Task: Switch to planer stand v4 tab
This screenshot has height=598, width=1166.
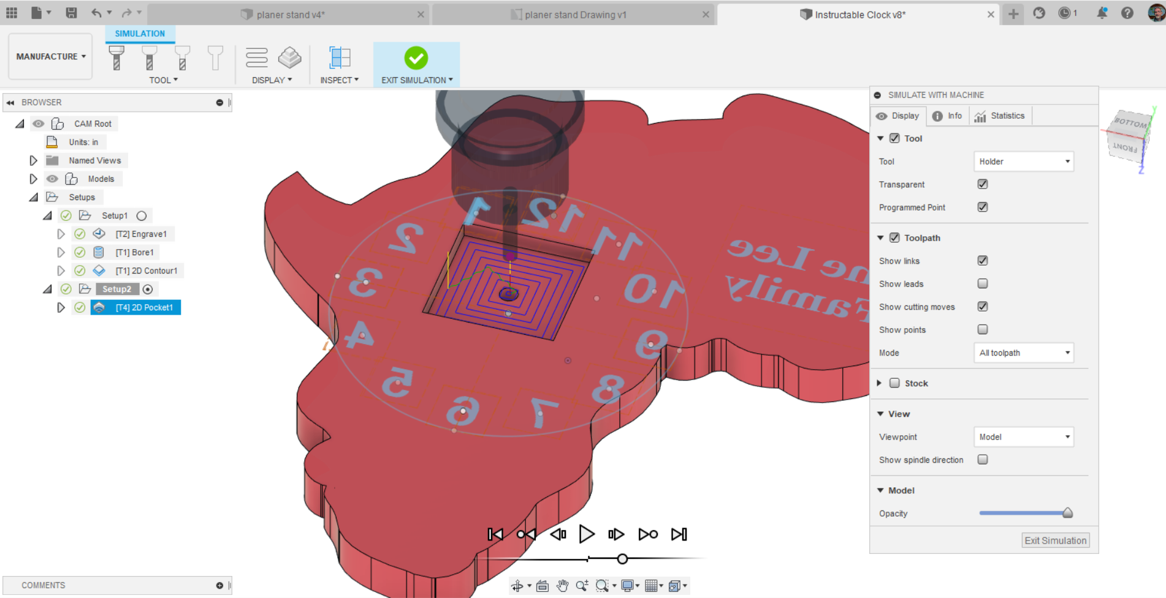Action: tap(290, 15)
